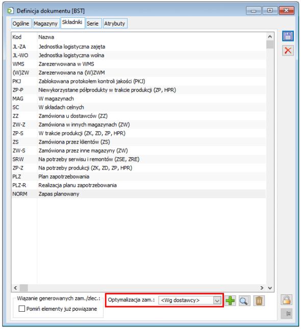The width and height of the screenshot is (301, 329).
Task: Click the list scroll-down arrow
Action: pos(270,288)
